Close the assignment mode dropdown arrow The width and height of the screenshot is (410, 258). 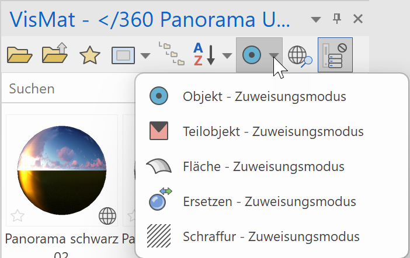coord(273,56)
